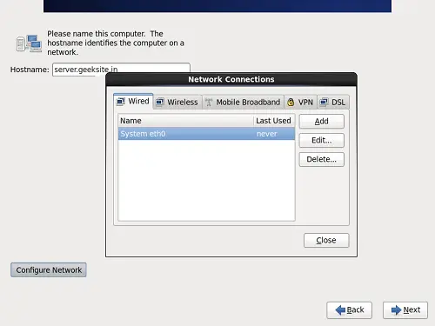Click the networked computers icon
The height and width of the screenshot is (326, 435).
point(29,43)
